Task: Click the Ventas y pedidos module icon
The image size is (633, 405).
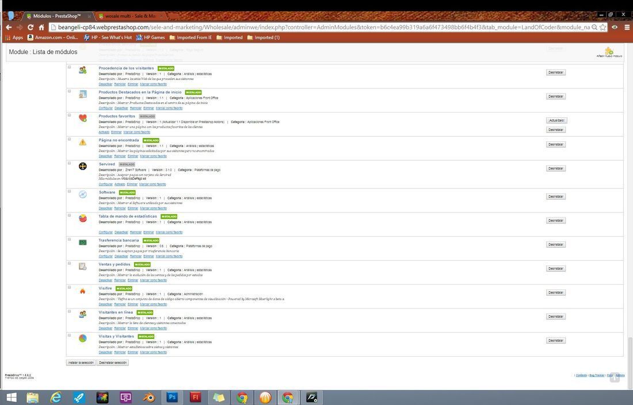Action: point(83,267)
